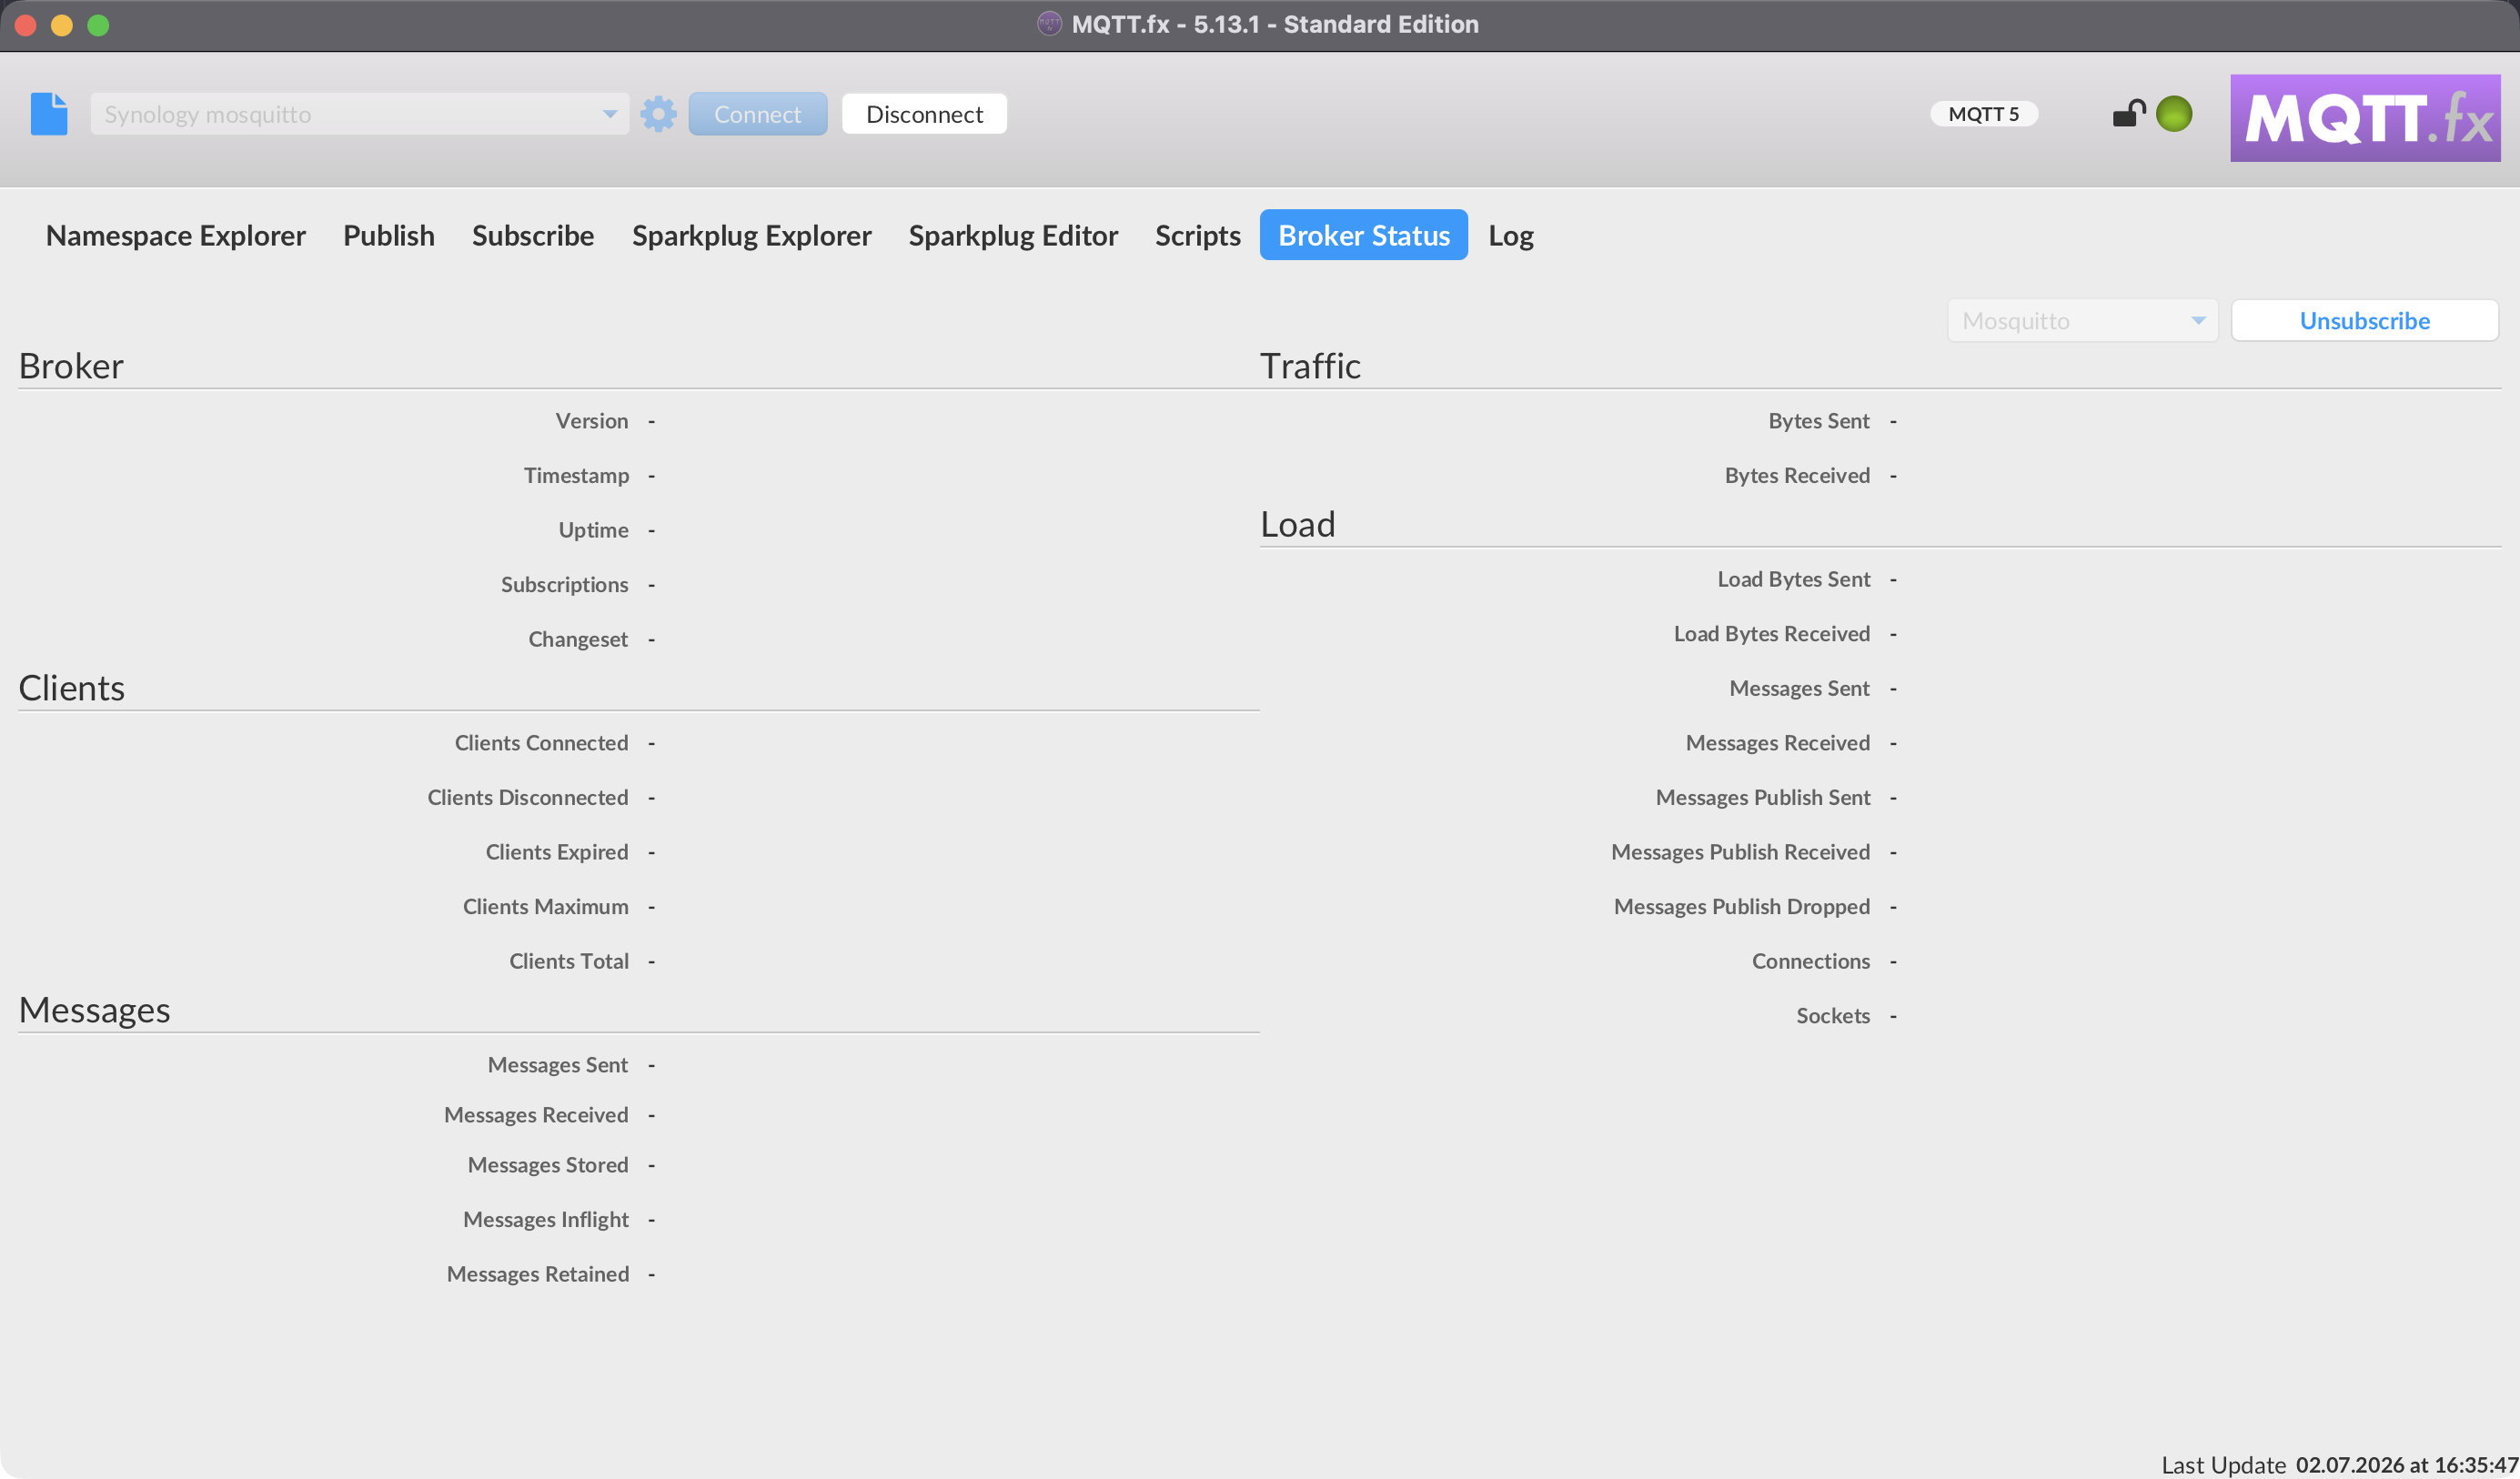The height and width of the screenshot is (1479, 2520).
Task: Click the Messages Publish Dropped label
Action: point(1742,906)
